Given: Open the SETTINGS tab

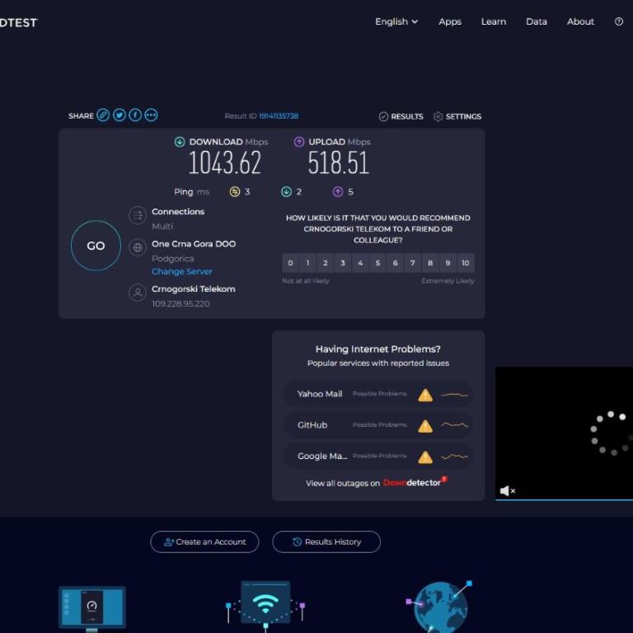Looking at the screenshot, I should (x=457, y=117).
